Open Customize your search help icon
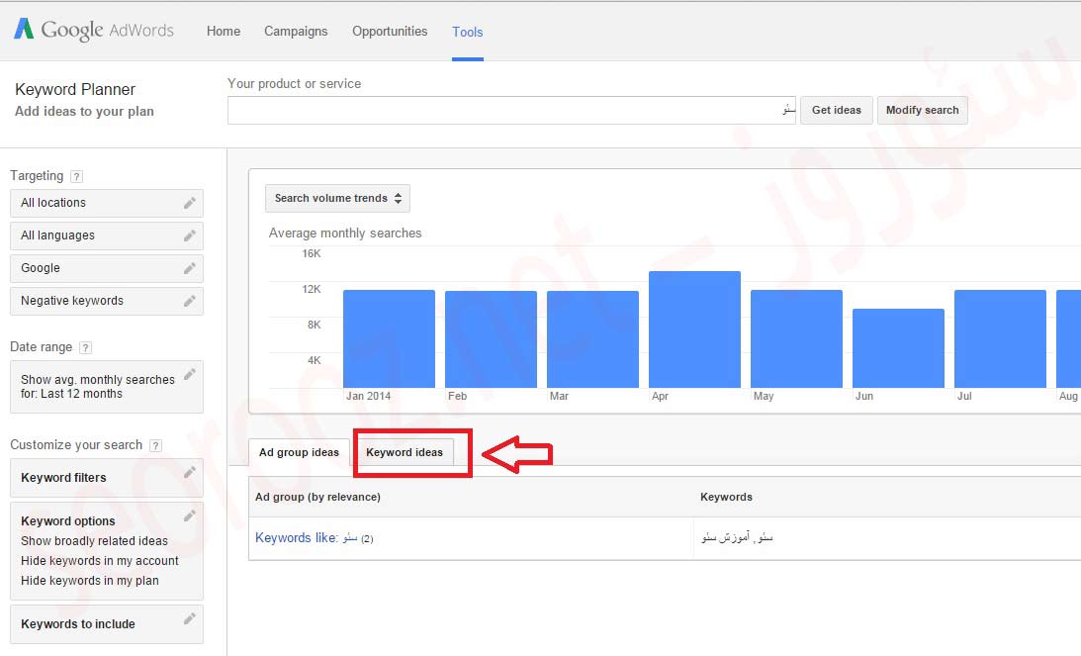1081x656 pixels. point(155,445)
